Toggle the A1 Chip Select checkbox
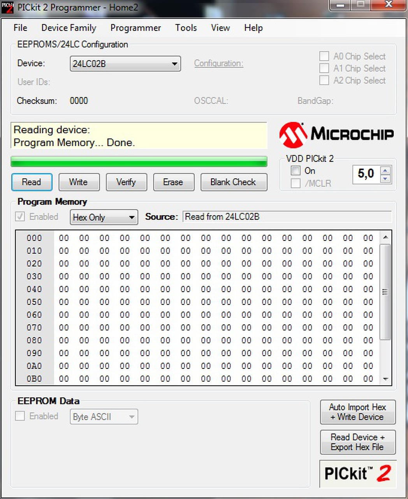The width and height of the screenshot is (408, 499). coord(324,68)
